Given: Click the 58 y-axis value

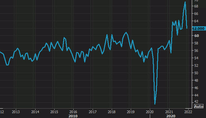Looking at the screenshot, I should pyautogui.click(x=196, y=43).
